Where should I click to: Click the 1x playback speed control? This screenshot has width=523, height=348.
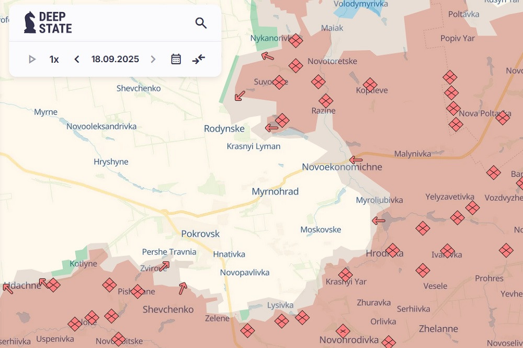point(54,59)
